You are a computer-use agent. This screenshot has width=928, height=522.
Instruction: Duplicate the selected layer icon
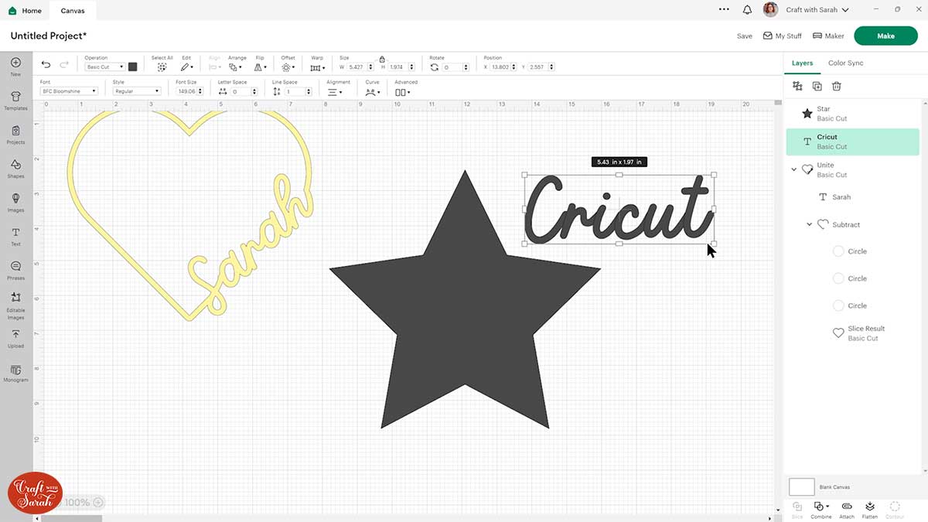point(817,87)
